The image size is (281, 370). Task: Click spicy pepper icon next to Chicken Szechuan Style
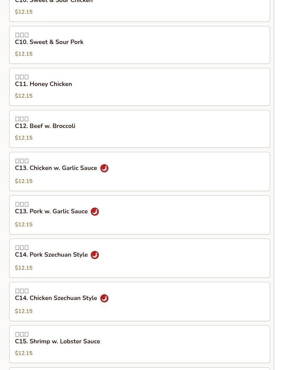pyautogui.click(x=104, y=298)
